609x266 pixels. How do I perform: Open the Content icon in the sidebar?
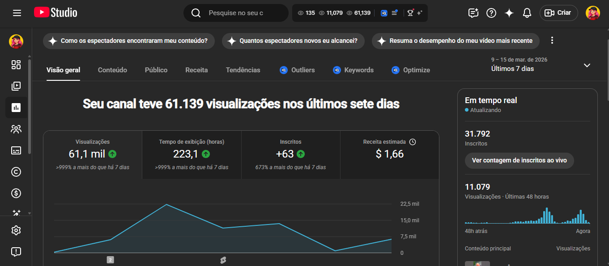(x=16, y=86)
